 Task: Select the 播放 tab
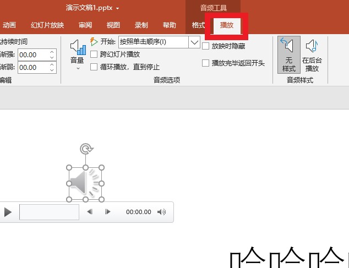(x=227, y=25)
